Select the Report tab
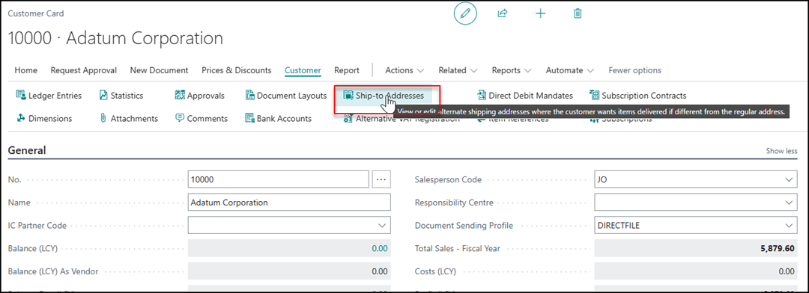809x293 pixels. click(x=347, y=70)
